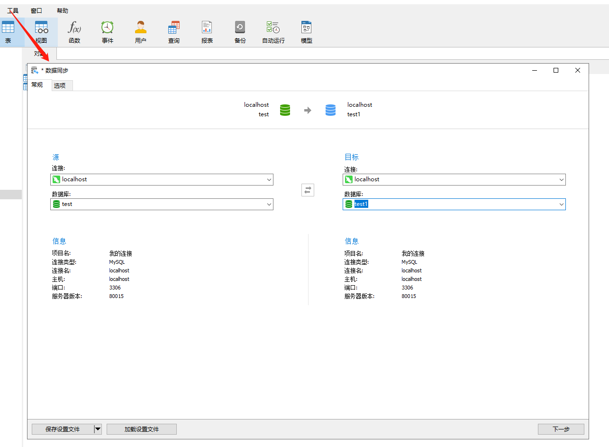Switch to the 选项 tab
The image size is (609, 447).
pos(62,85)
